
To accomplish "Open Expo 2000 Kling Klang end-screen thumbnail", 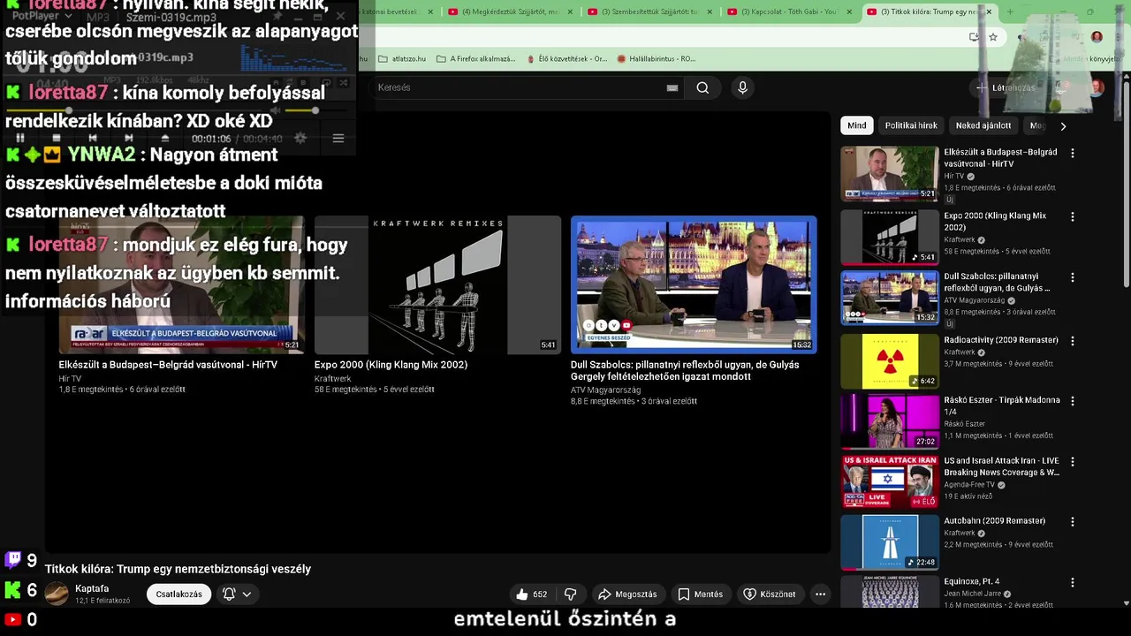I will click(x=437, y=284).
